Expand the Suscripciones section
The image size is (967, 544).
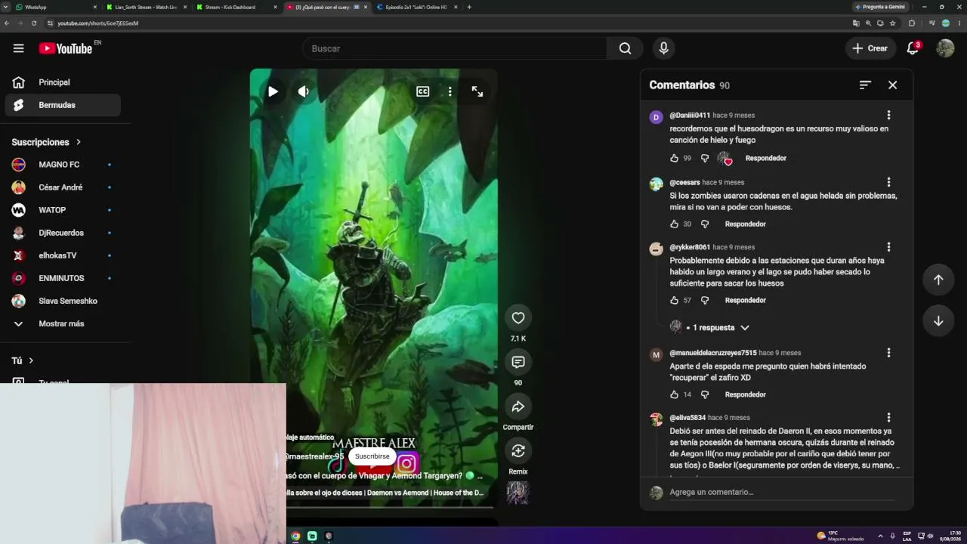(x=46, y=142)
